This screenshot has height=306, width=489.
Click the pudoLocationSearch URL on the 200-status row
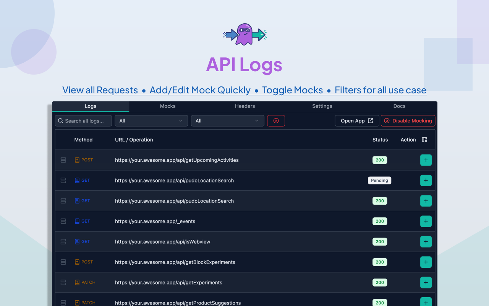tap(175, 201)
